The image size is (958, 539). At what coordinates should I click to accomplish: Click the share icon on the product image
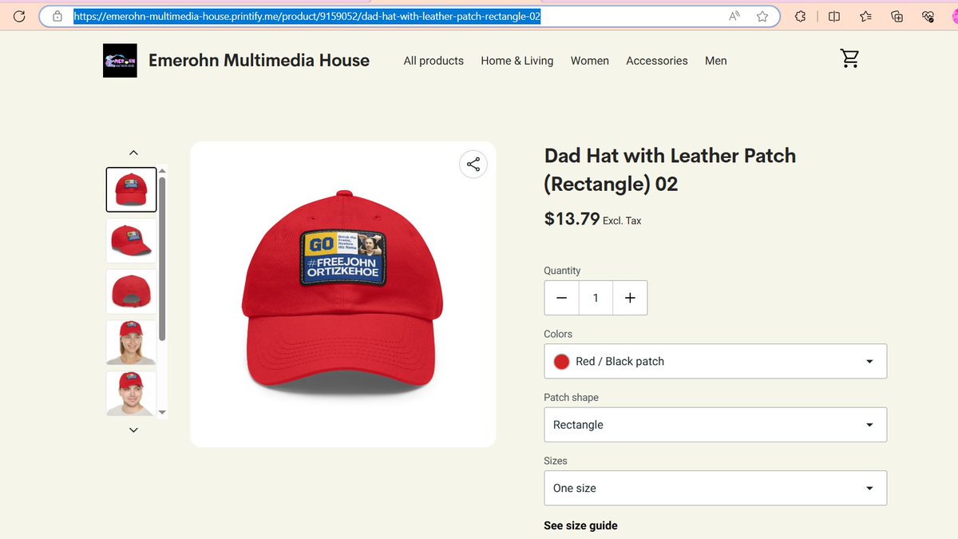(473, 164)
